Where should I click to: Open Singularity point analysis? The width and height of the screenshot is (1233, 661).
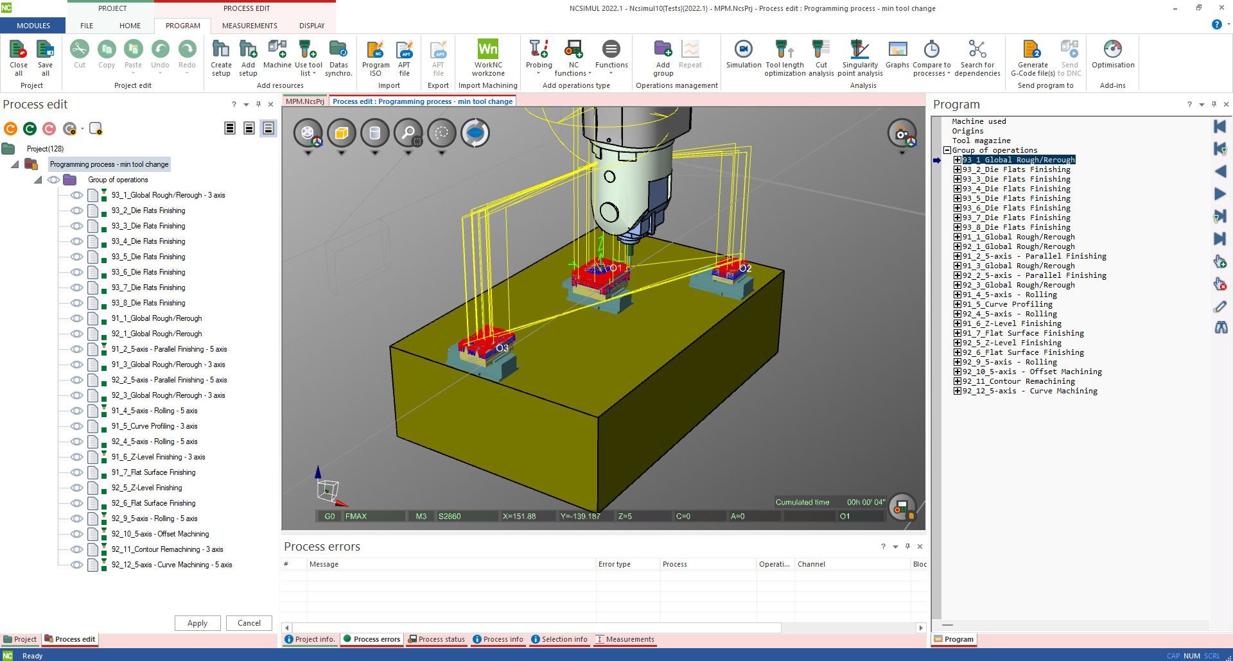860,58
